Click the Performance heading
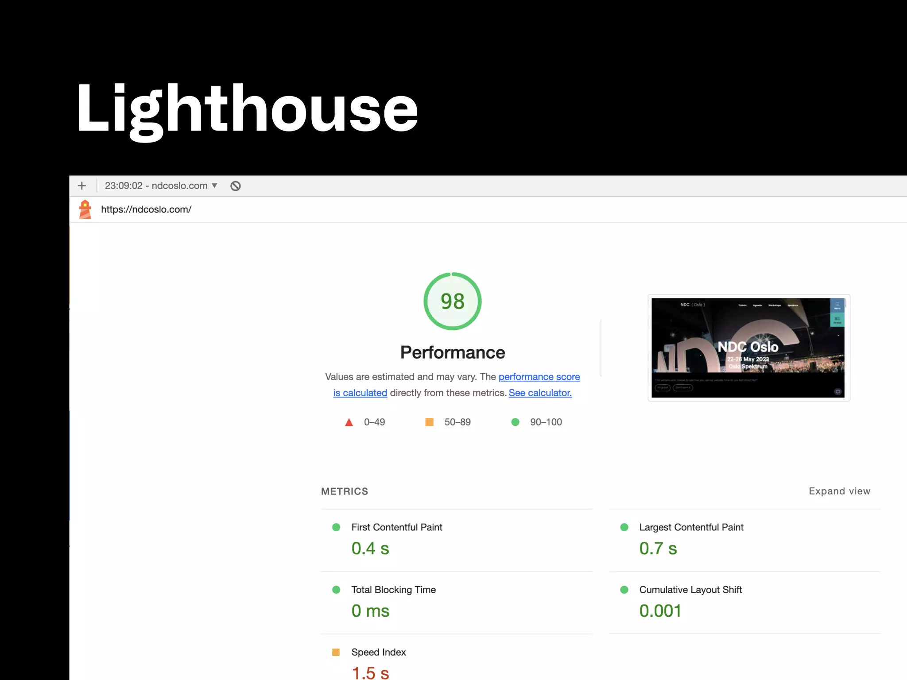This screenshot has width=907, height=680. [453, 352]
